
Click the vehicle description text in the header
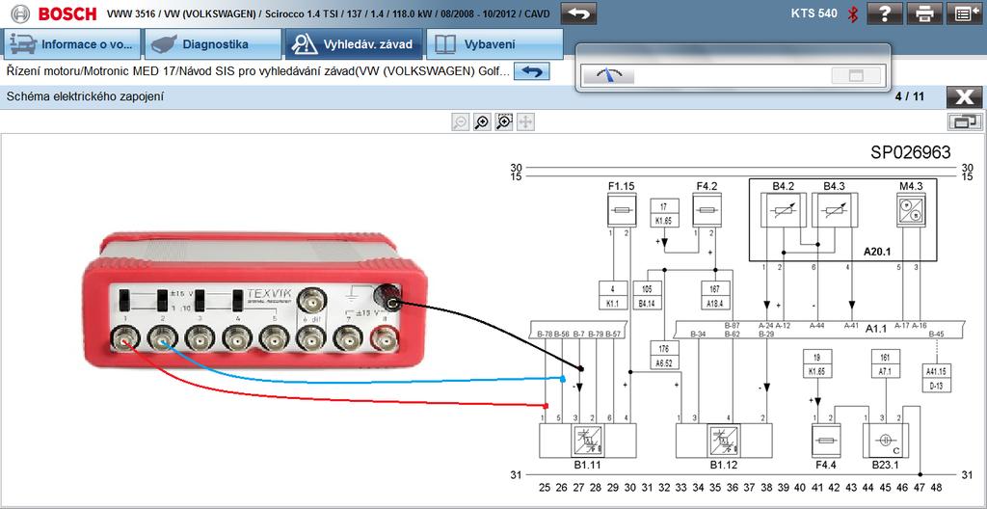[328, 13]
